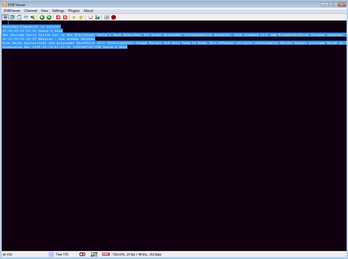Open the View menu

tap(45, 11)
